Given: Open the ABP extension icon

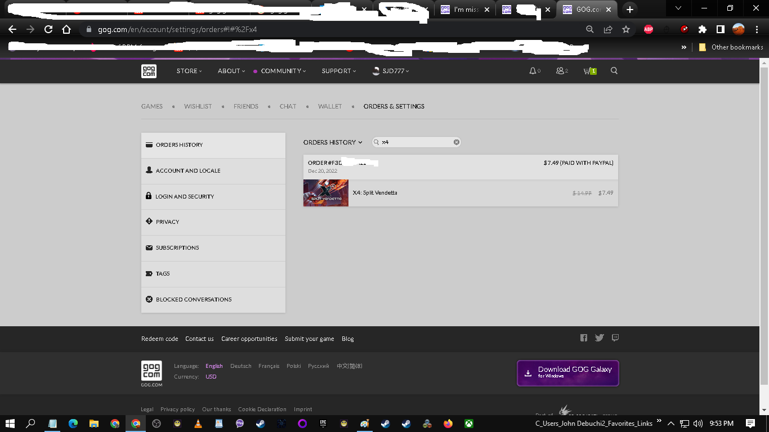Looking at the screenshot, I should (649, 29).
